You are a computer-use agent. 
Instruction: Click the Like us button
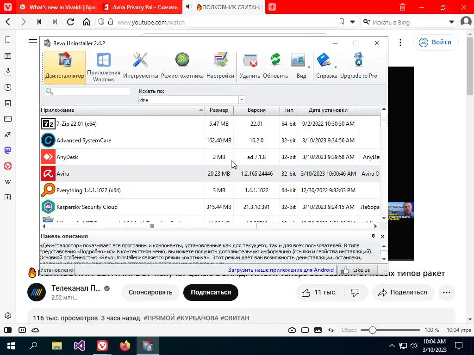[x=357, y=270]
